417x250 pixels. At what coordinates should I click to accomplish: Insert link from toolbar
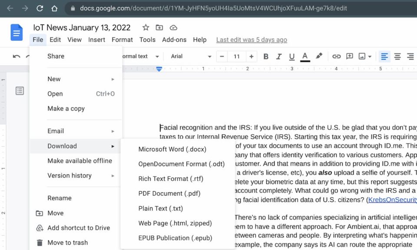pos(336,57)
